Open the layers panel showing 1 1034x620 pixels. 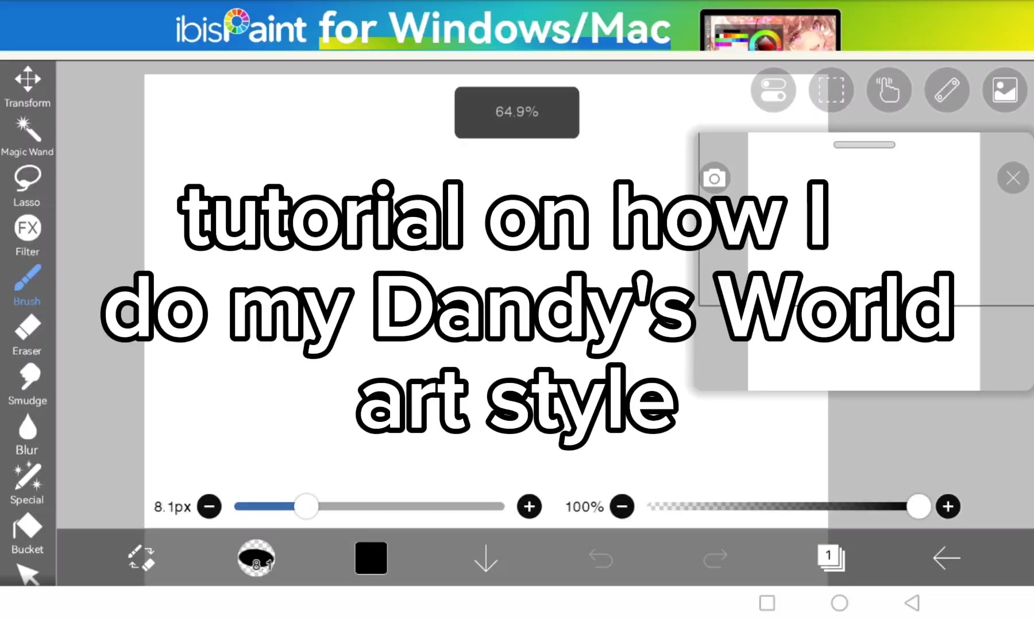coord(831,558)
